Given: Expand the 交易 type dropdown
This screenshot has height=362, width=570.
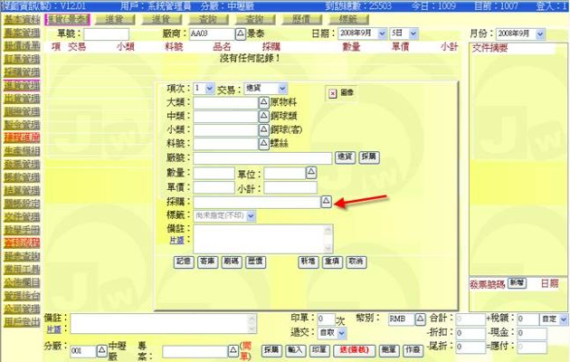Looking at the screenshot, I should point(282,89).
